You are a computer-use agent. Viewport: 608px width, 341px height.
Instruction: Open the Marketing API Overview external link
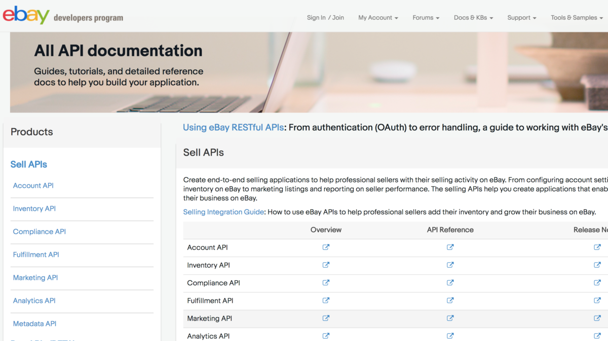click(x=326, y=318)
